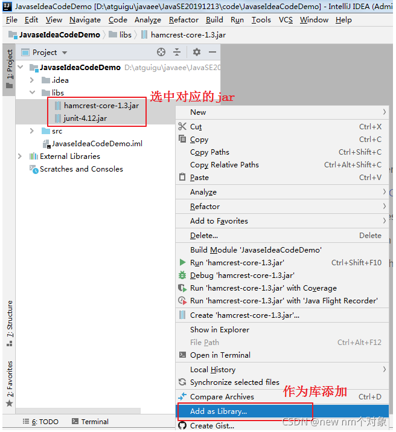Open the Terminal tool window tab
The width and height of the screenshot is (396, 432).
pos(91,422)
